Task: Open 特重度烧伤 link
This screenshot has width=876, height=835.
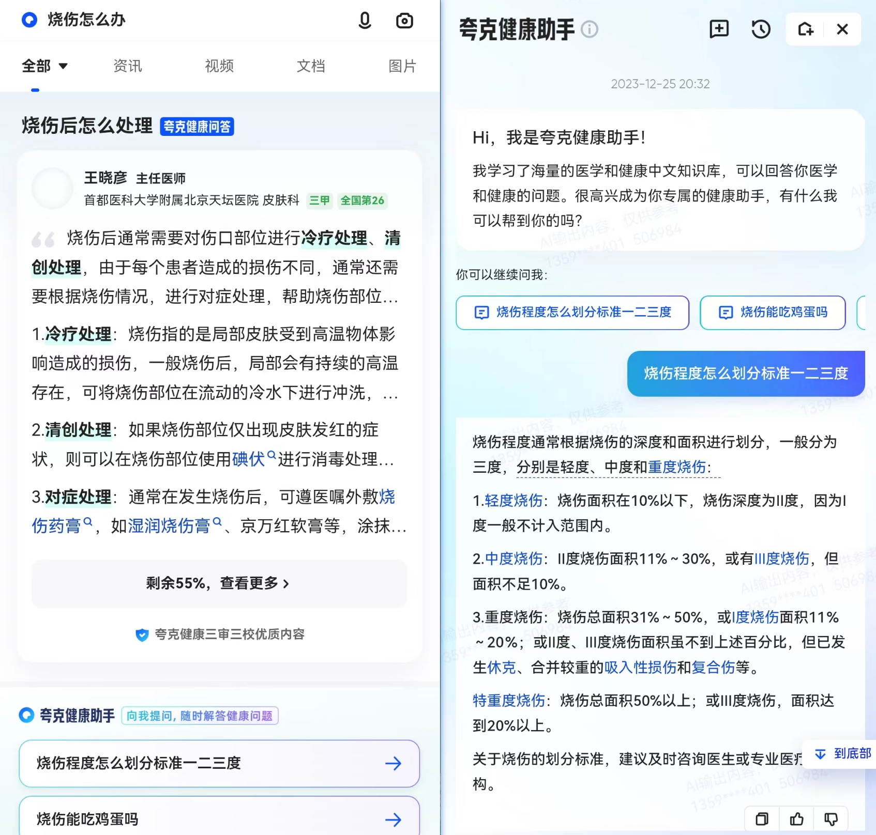Action: (x=509, y=701)
